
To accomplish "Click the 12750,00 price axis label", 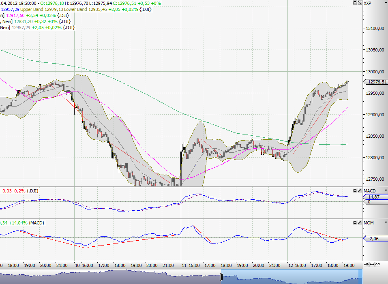I will pos(375,179).
